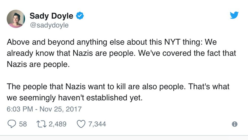
Task: Like the tweet with the heart icon
Action: (x=81, y=124)
